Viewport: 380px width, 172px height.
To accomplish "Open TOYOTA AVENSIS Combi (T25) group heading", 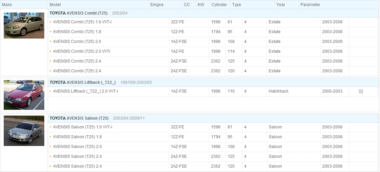I will 78,13.
